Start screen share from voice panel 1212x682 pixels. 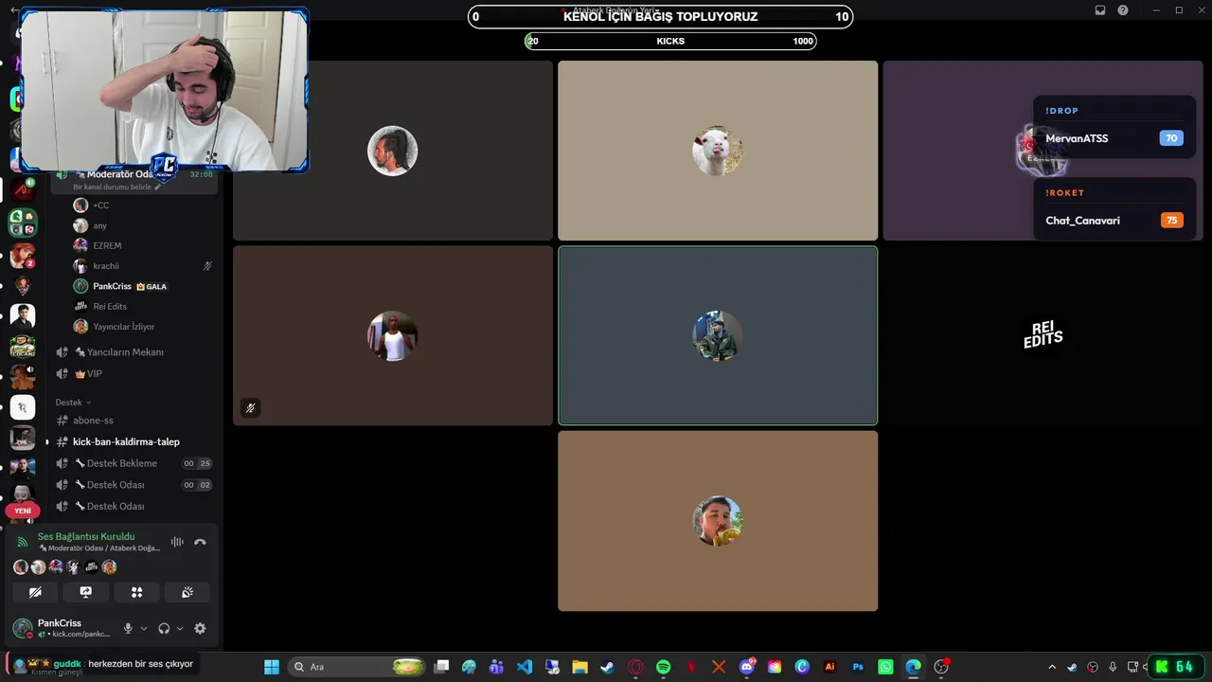pyautogui.click(x=86, y=592)
